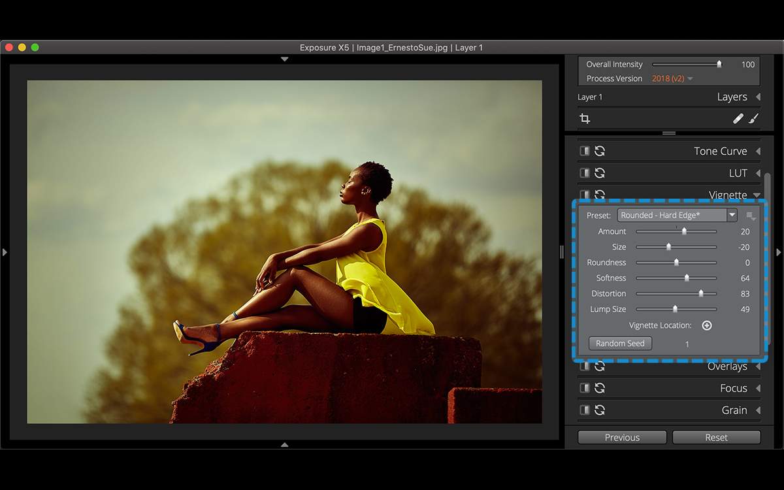
Task: Click the Vignette Location target icon
Action: point(706,325)
